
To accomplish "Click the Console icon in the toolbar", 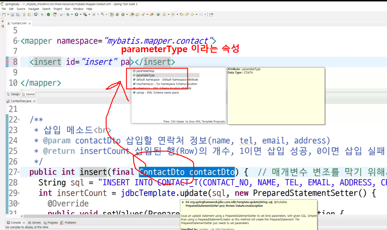I will 36,14.
